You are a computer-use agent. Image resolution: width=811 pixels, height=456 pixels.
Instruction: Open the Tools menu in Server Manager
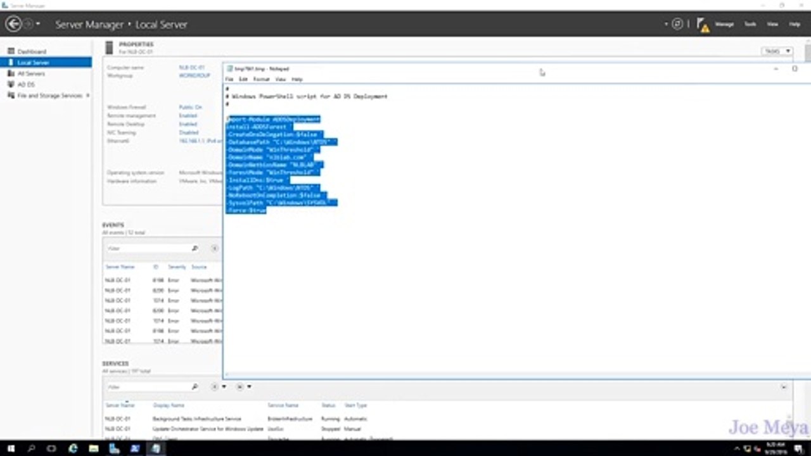click(750, 24)
